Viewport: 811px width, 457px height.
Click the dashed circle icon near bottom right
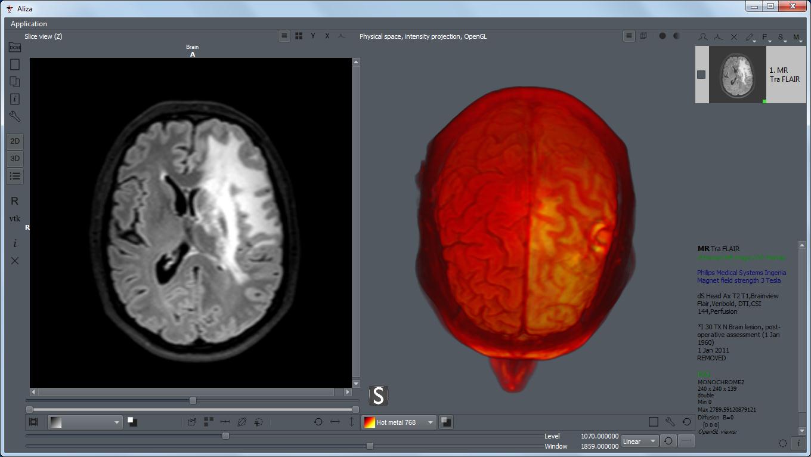coord(783,443)
